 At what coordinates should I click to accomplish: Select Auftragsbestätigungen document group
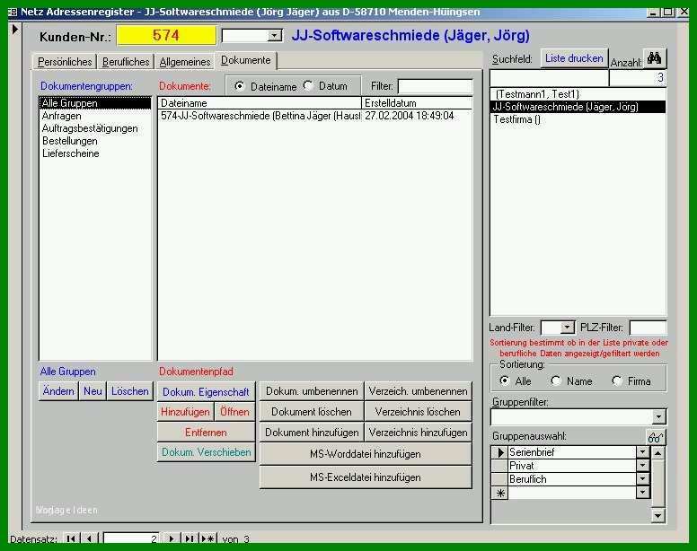click(95, 128)
